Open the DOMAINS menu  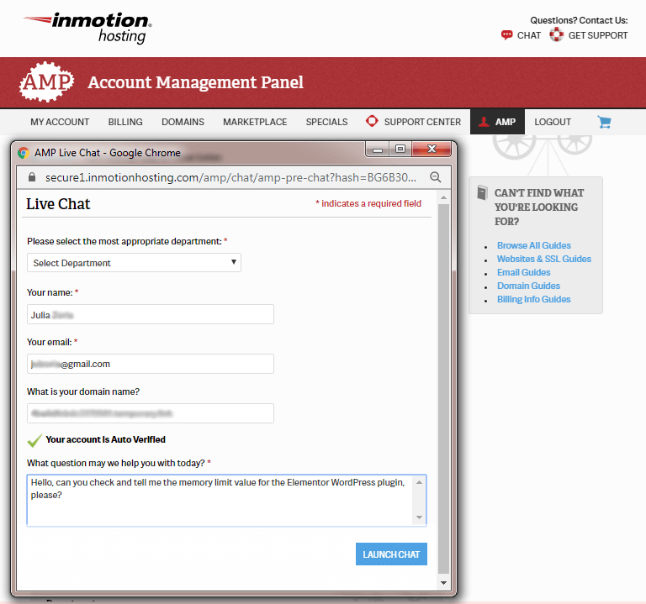point(183,122)
